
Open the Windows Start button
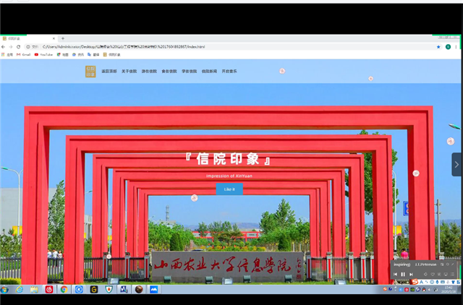4,289
